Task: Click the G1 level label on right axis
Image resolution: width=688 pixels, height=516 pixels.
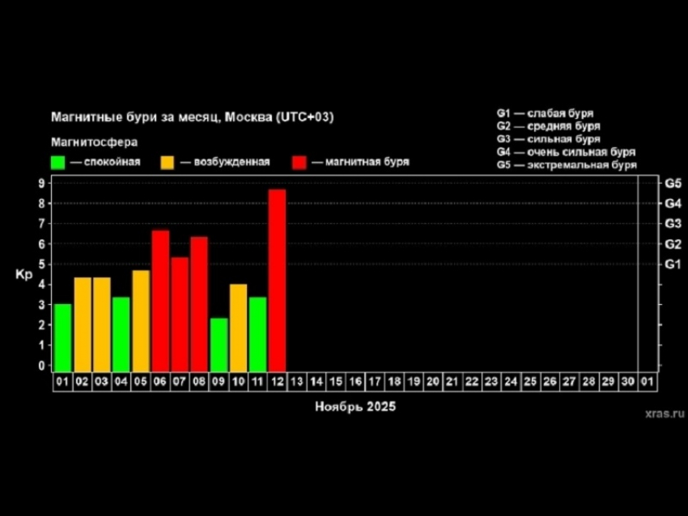Action: coord(673,264)
